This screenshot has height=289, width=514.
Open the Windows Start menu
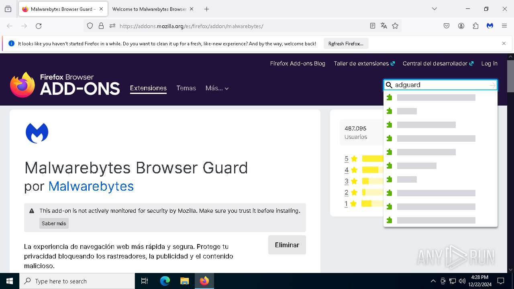[10, 281]
